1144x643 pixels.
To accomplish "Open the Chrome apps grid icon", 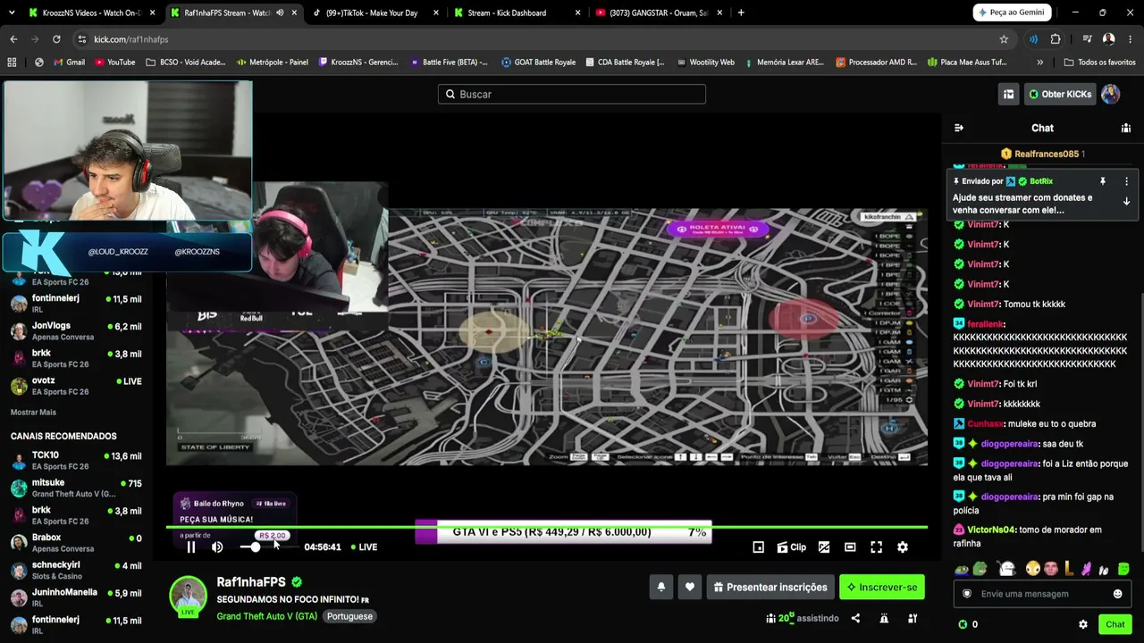I will tap(12, 63).
